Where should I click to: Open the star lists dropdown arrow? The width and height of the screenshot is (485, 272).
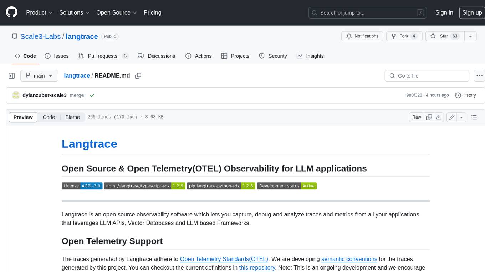click(x=470, y=36)
